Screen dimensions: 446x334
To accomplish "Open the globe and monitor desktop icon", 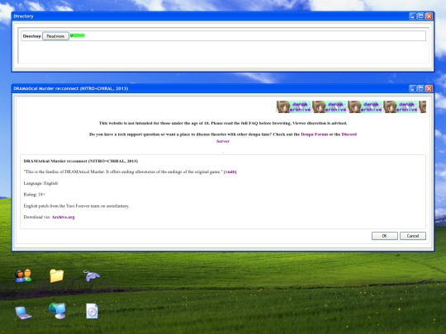I will click(58, 311).
